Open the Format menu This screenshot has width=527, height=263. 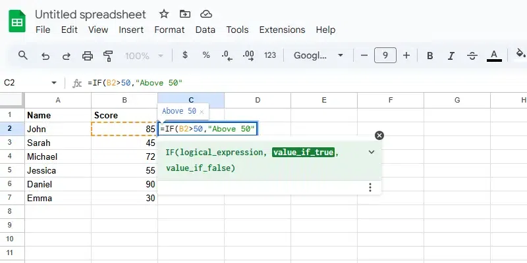(169, 30)
